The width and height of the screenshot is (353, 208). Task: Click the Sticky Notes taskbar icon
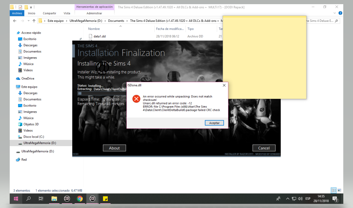pyautogui.click(x=105, y=199)
